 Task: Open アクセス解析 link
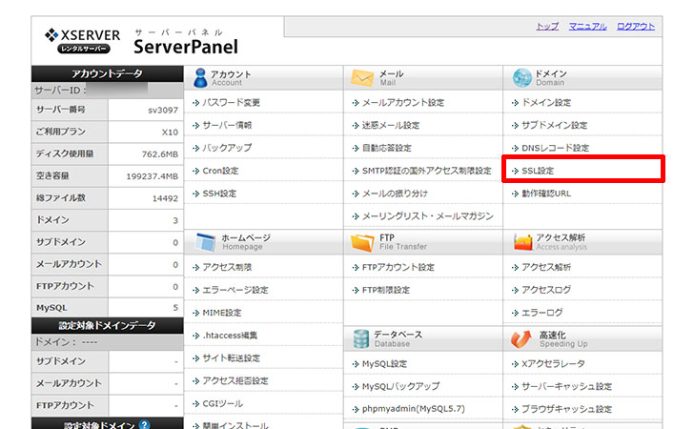point(546,267)
